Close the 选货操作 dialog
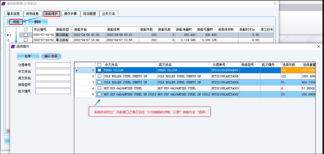324x154 pixels. (x=318, y=47)
